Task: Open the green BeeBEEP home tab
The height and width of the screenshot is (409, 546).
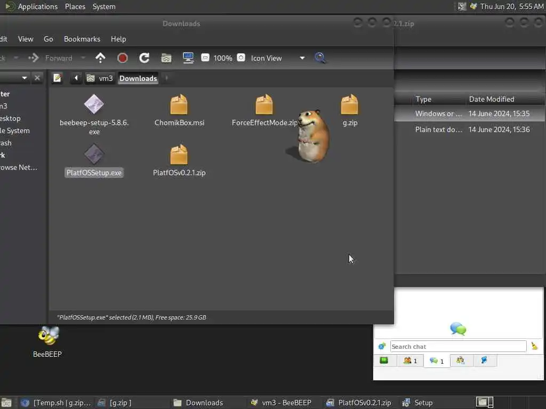Action: click(384, 361)
